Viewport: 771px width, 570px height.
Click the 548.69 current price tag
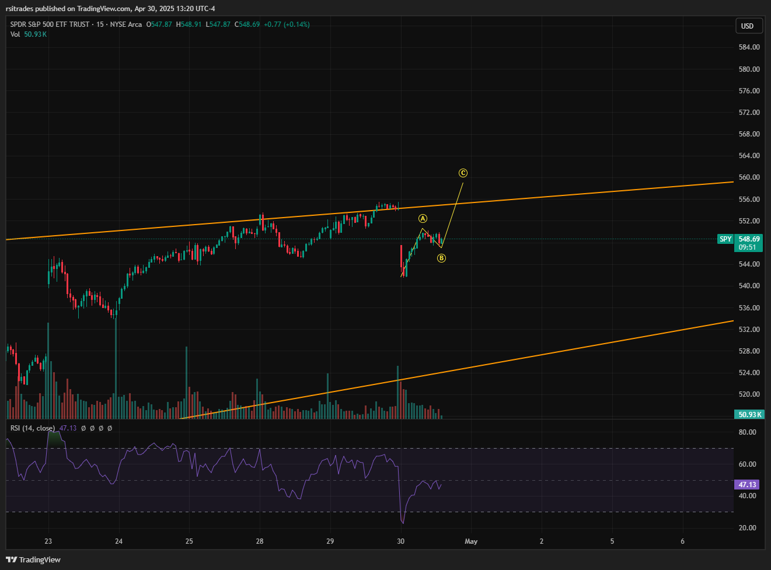[x=749, y=239]
